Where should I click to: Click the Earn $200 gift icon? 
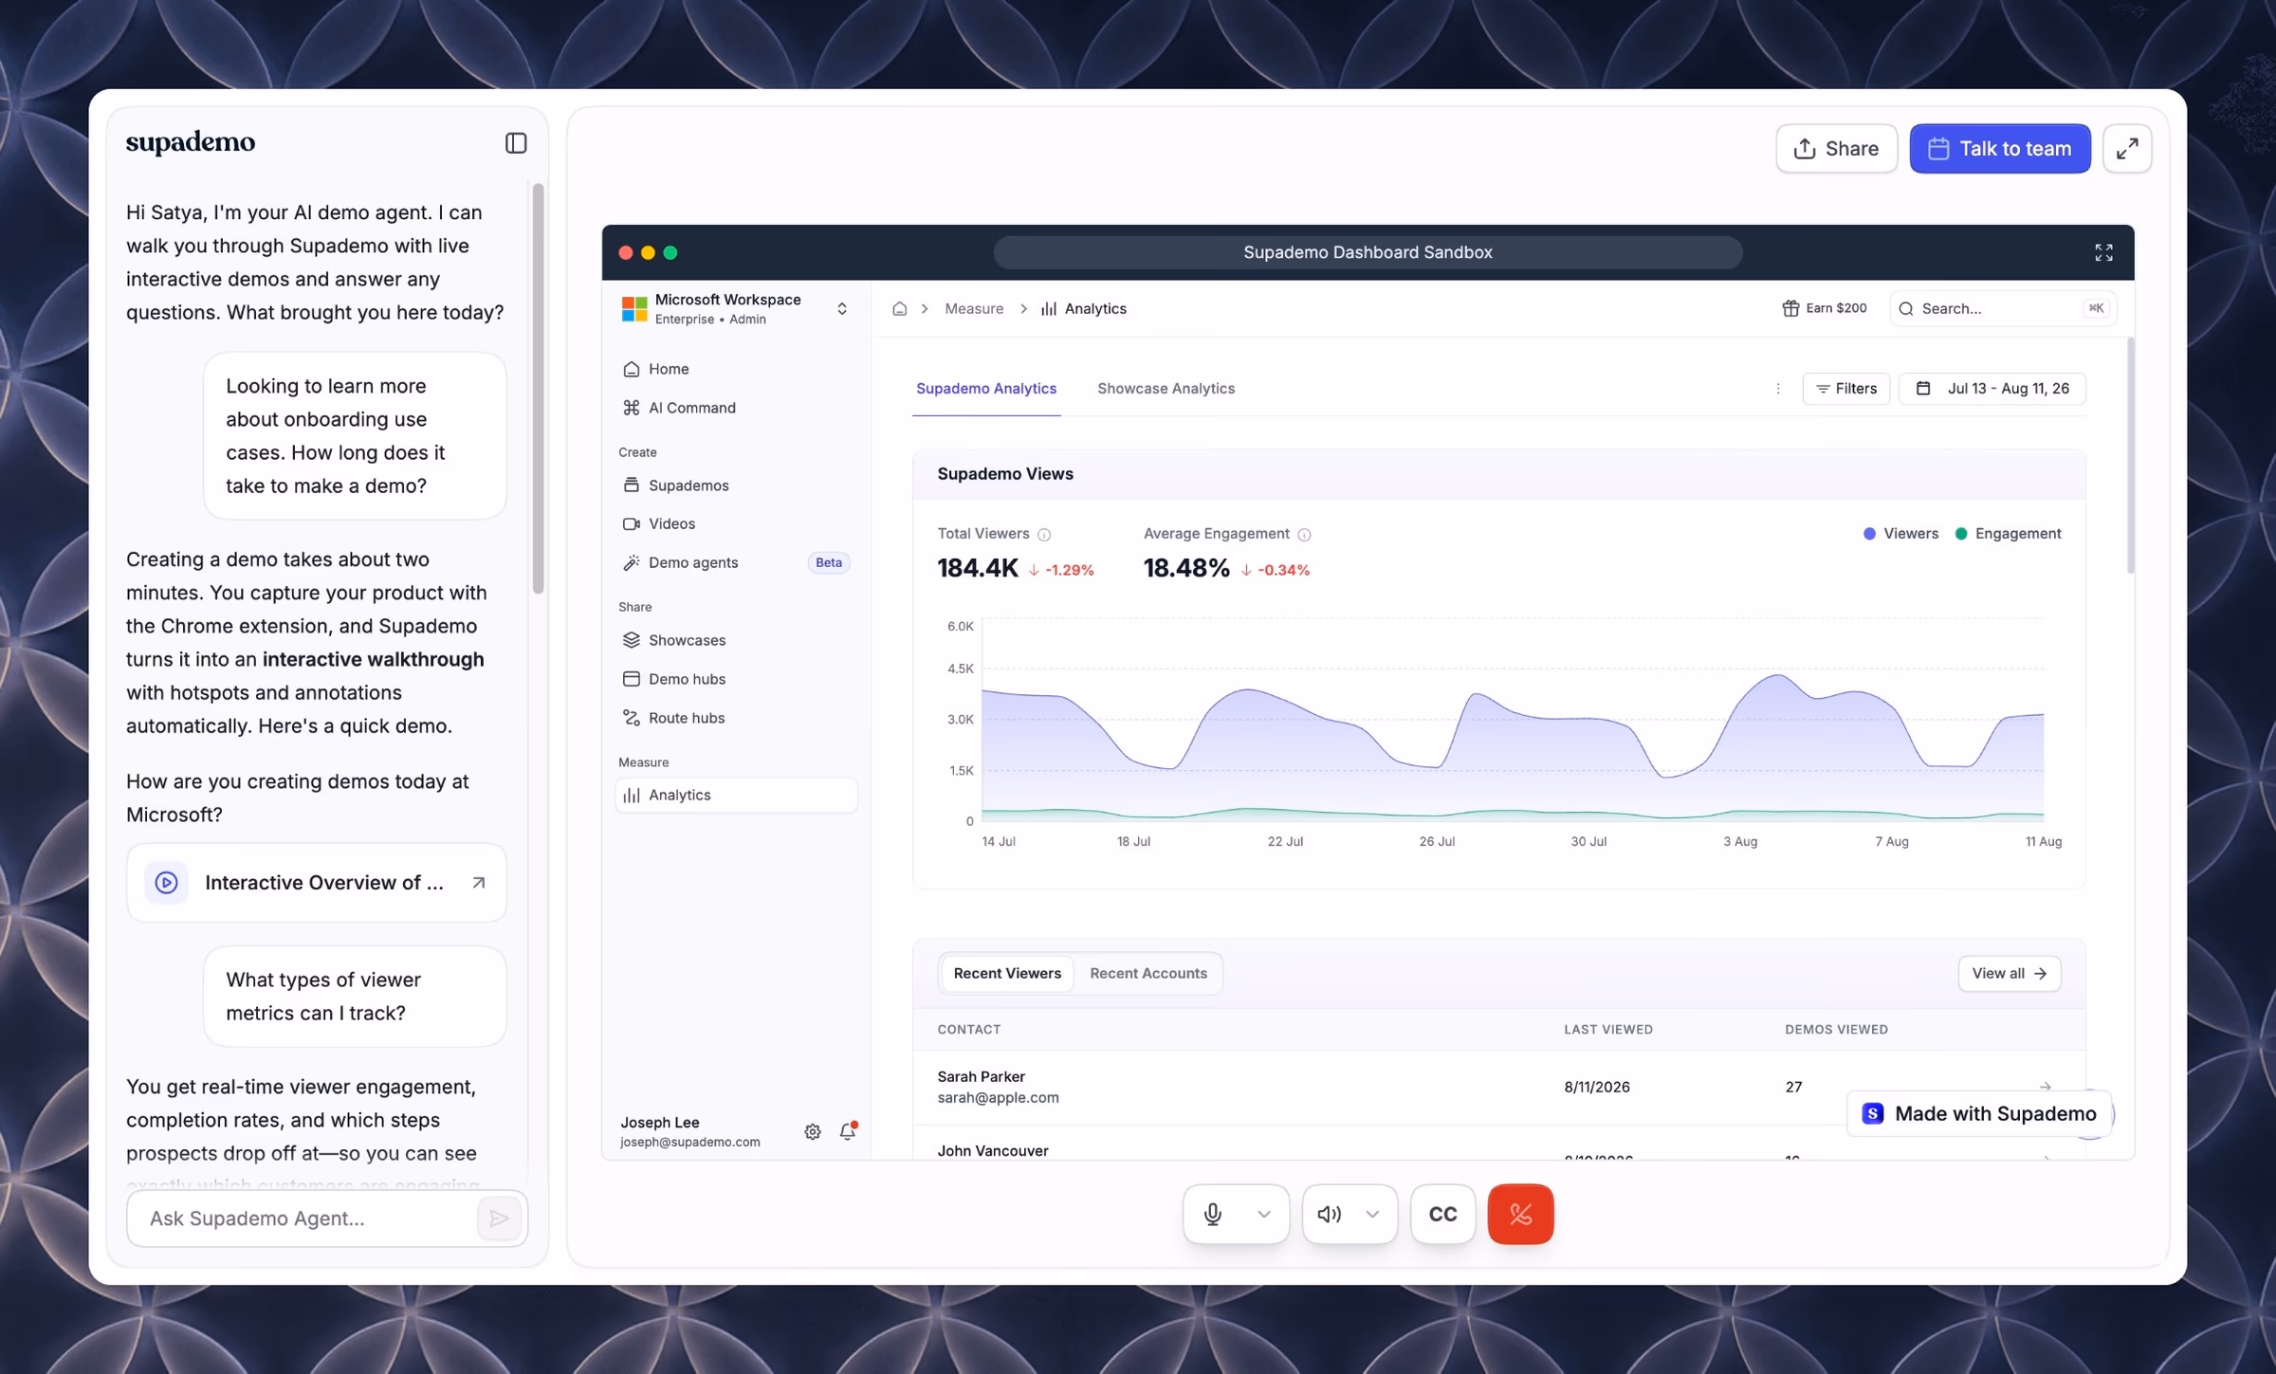(1790, 309)
